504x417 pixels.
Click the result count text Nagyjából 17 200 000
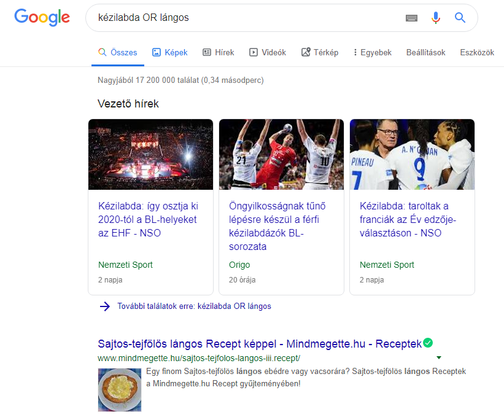[x=180, y=80]
